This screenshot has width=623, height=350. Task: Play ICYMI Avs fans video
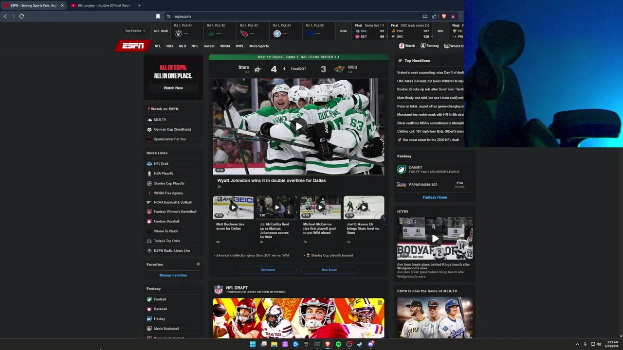435,239
